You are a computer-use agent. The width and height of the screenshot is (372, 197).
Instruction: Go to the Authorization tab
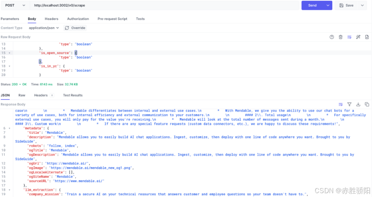point(78,19)
